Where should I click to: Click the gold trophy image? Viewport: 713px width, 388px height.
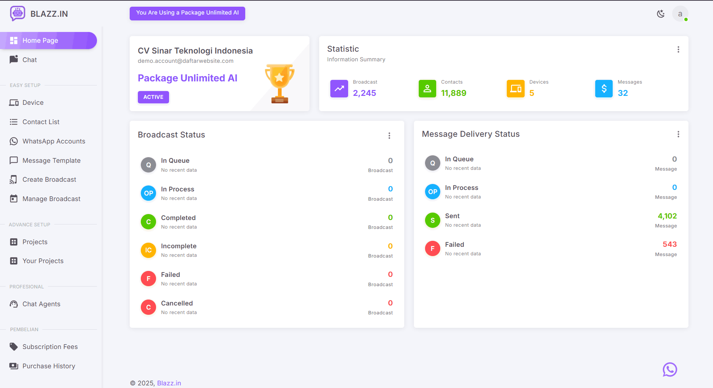(280, 84)
